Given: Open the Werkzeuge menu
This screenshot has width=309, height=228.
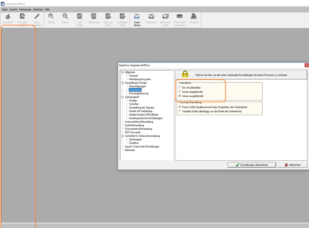Looking at the screenshot, I should pos(24,9).
